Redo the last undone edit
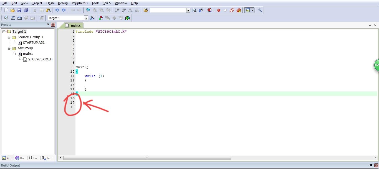Viewport: 379px width, 169px height. (x=64, y=10)
